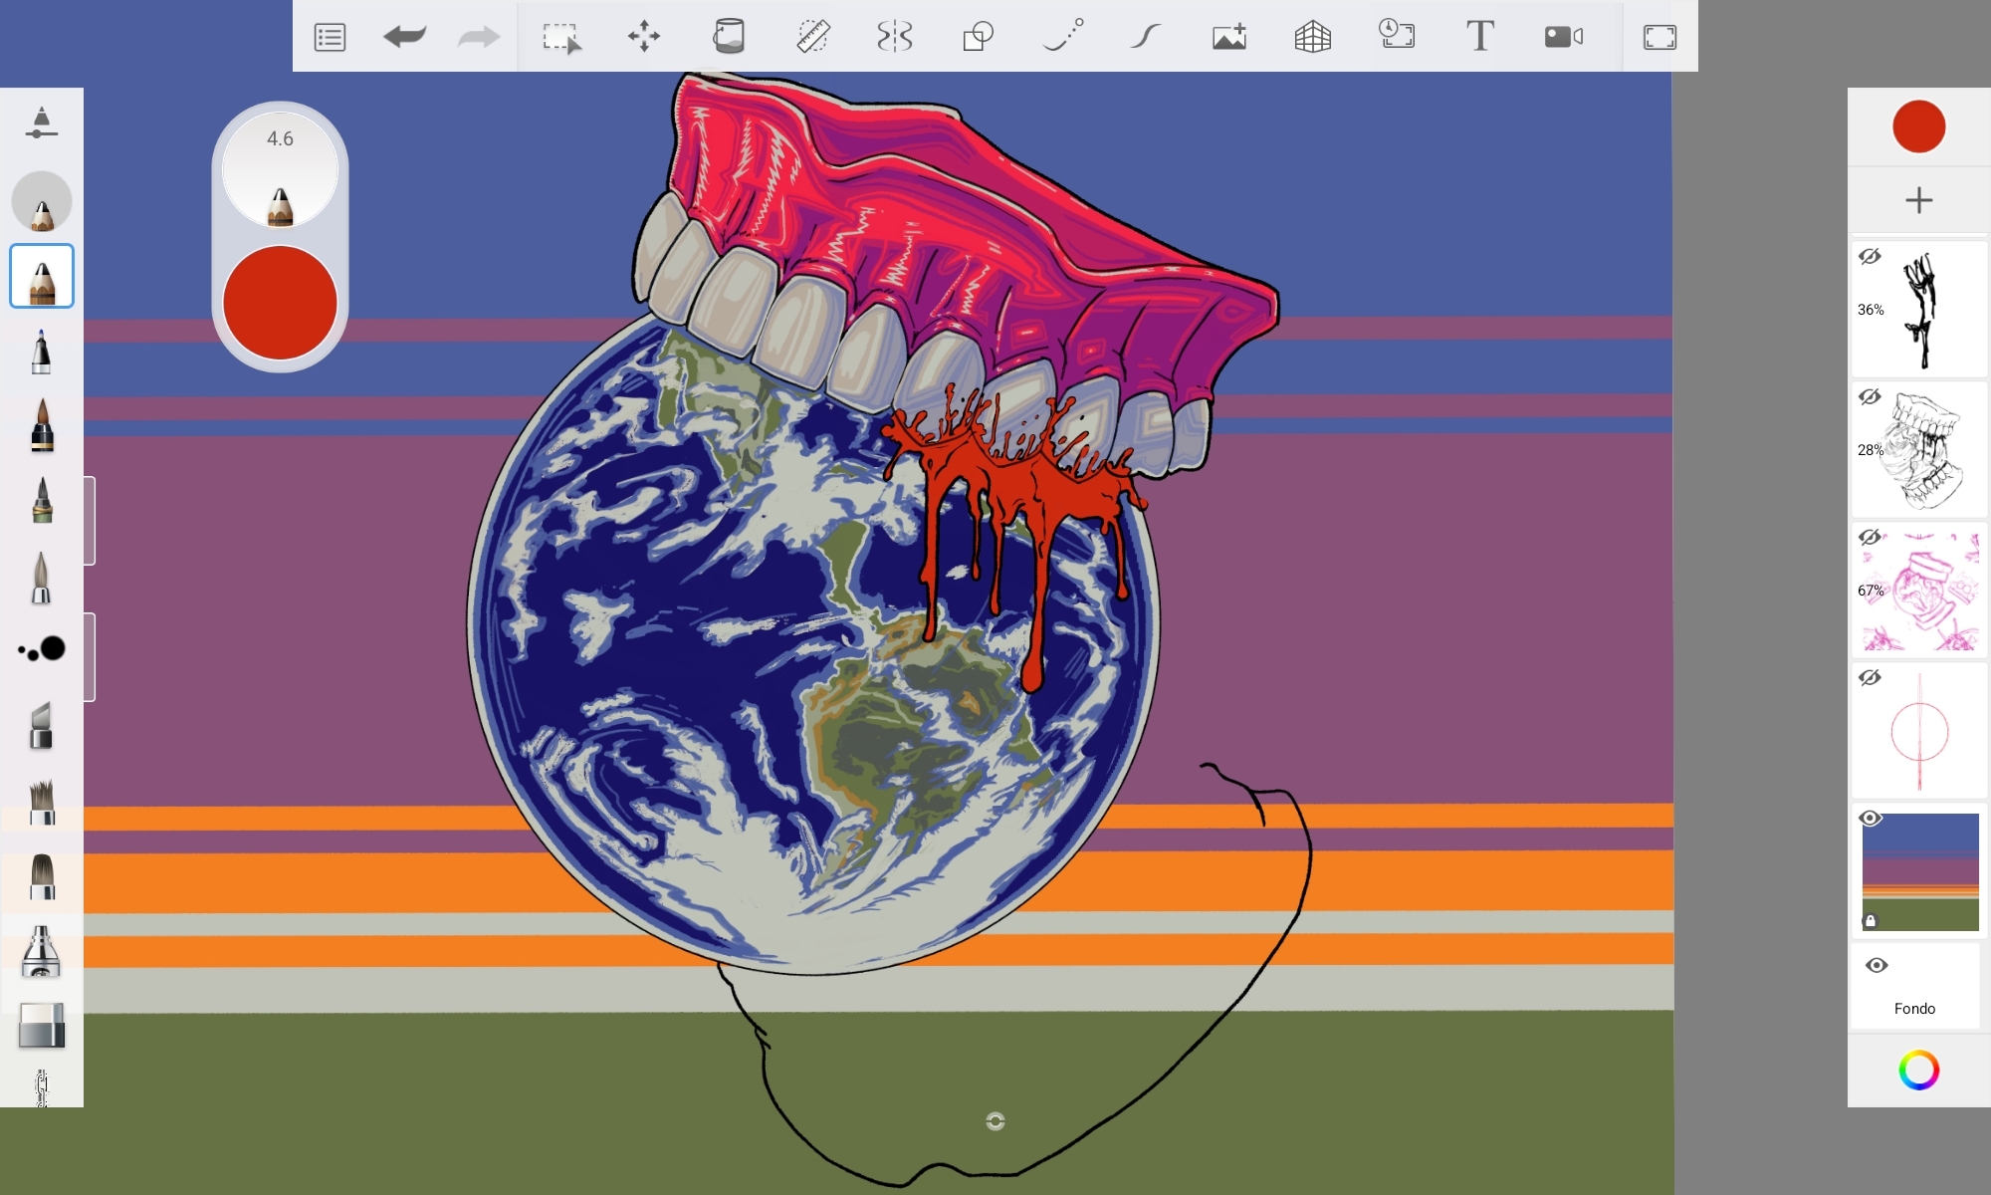1991x1195 pixels.
Task: Add a new layer with plus button
Action: coord(1918,200)
